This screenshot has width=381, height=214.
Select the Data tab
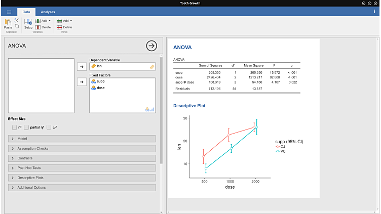click(x=26, y=12)
